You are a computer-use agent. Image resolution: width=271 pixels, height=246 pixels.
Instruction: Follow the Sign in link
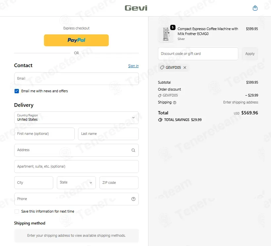point(134,66)
